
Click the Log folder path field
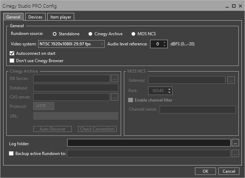pos(149,143)
